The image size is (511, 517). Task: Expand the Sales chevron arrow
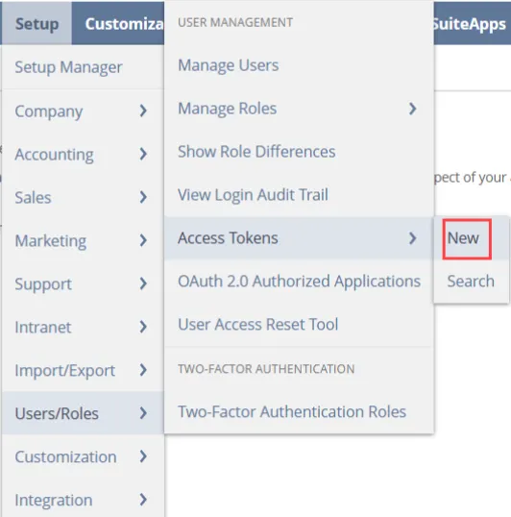point(143,197)
